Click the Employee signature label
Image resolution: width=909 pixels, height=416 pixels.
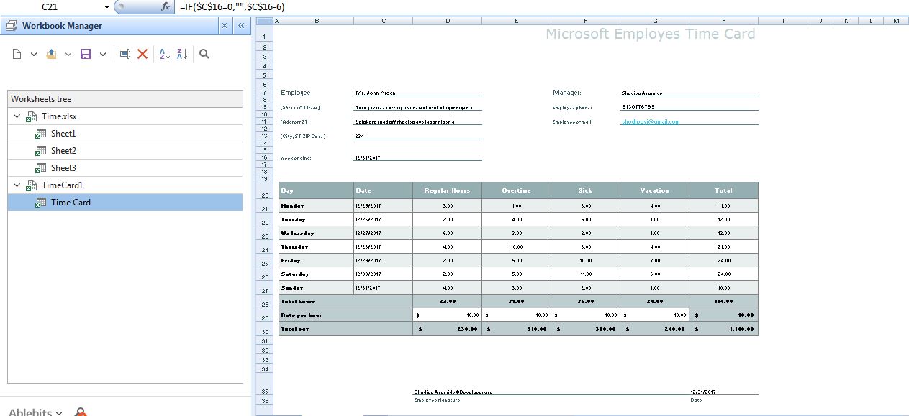coord(437,400)
